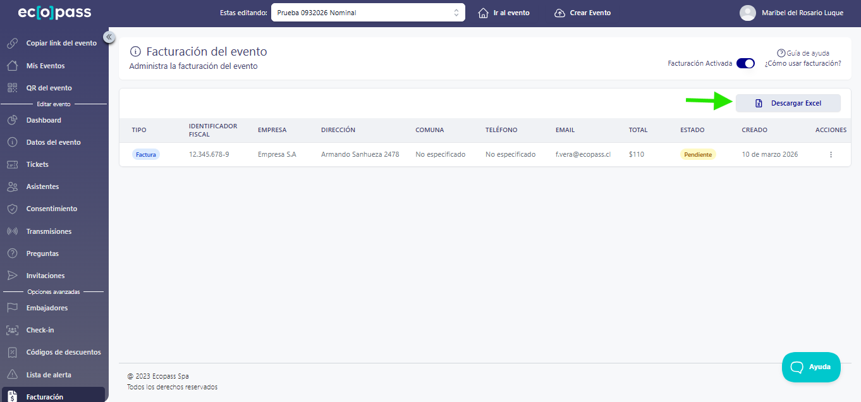Click the user avatar icon

click(x=748, y=13)
